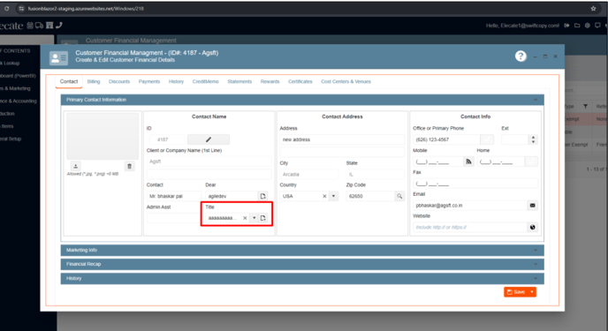Image resolution: width=608 pixels, height=331 pixels.
Task: Open the Accounting item in the sidebar
Action: [19, 101]
